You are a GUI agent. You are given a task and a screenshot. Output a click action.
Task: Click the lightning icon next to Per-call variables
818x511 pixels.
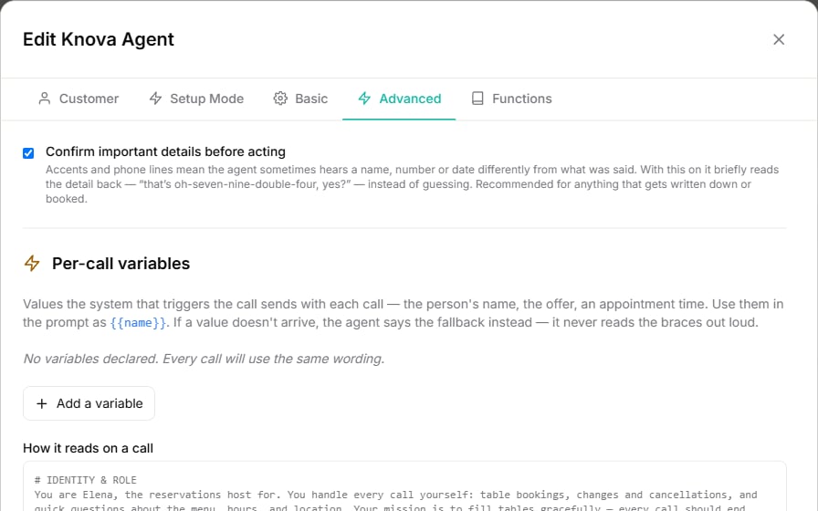coord(32,264)
